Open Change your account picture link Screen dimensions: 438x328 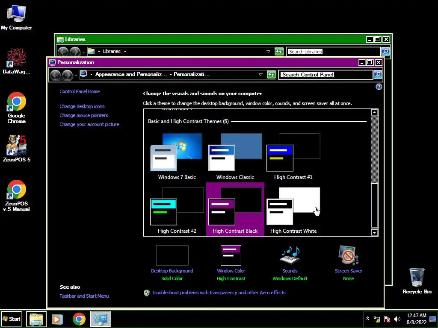89,124
